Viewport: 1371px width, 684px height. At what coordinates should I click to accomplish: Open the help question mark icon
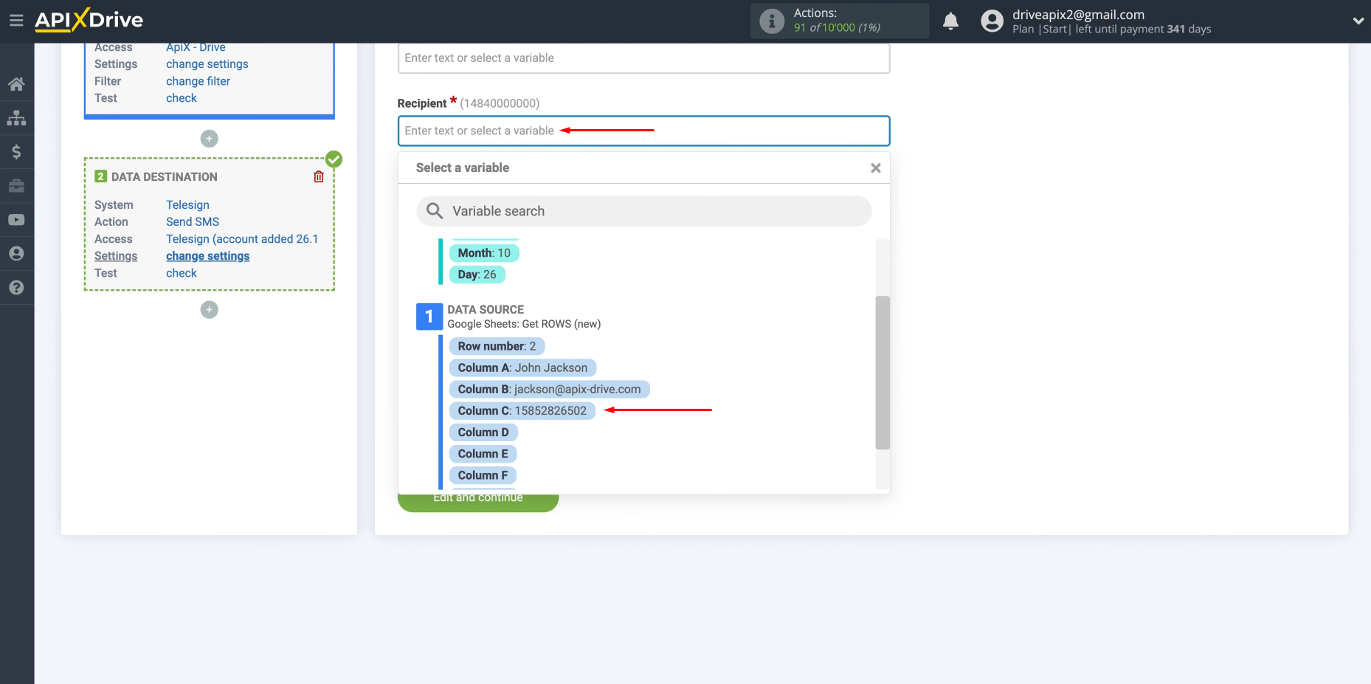pyautogui.click(x=17, y=287)
